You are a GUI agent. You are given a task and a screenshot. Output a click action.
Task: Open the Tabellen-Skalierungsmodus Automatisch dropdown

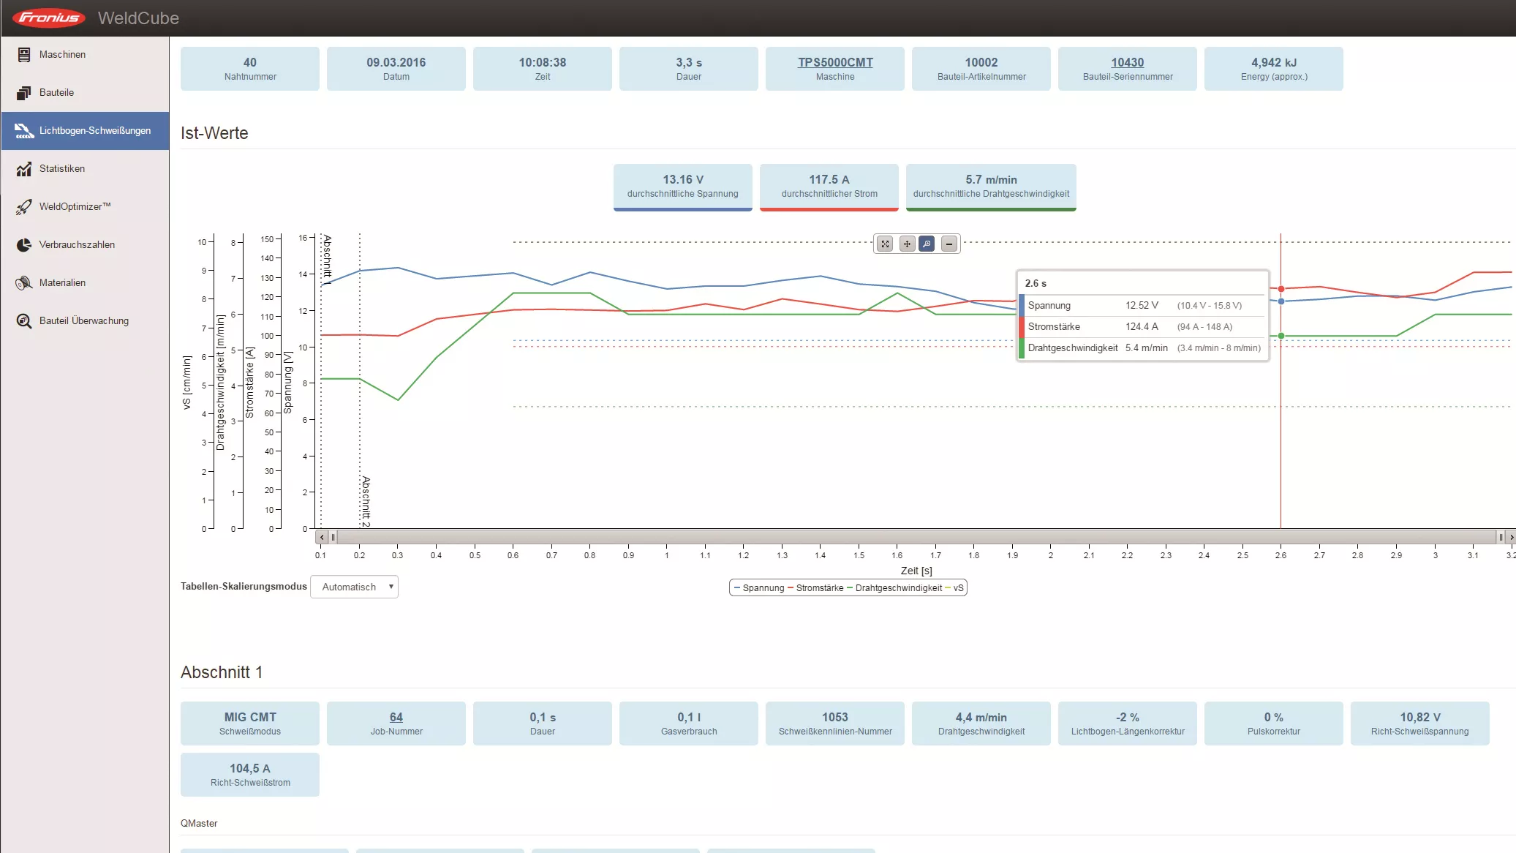point(355,587)
